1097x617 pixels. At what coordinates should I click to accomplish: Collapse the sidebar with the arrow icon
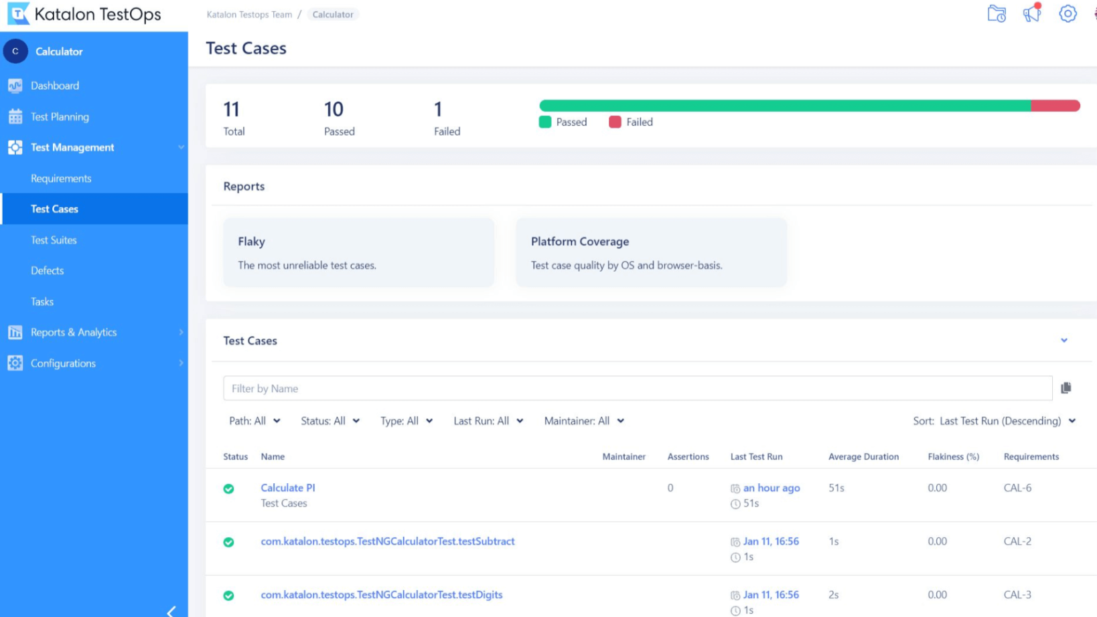click(171, 611)
